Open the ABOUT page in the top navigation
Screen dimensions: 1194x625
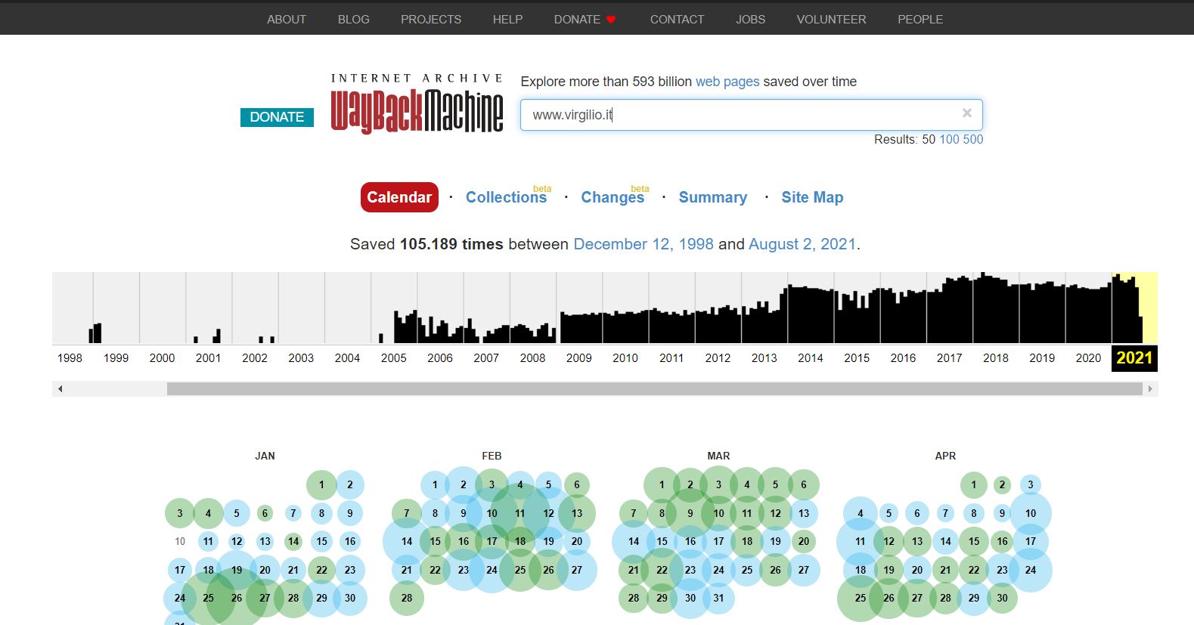coord(286,20)
